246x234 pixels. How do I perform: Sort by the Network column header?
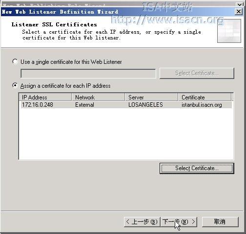coord(98,97)
